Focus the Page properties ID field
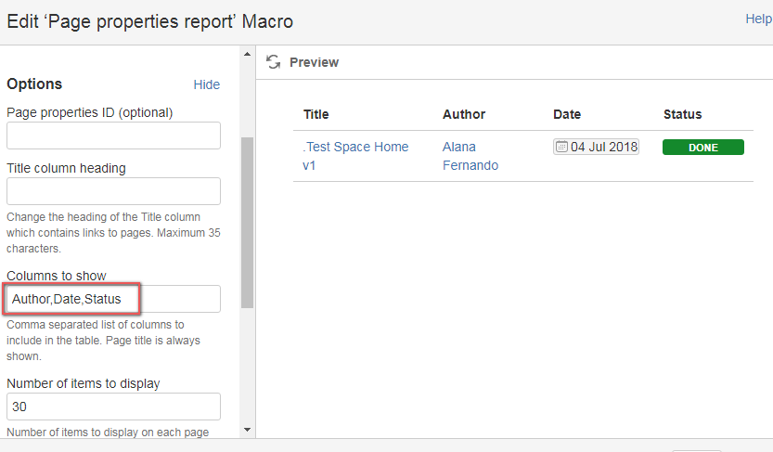Screen dimensions: 773x452 (113, 136)
